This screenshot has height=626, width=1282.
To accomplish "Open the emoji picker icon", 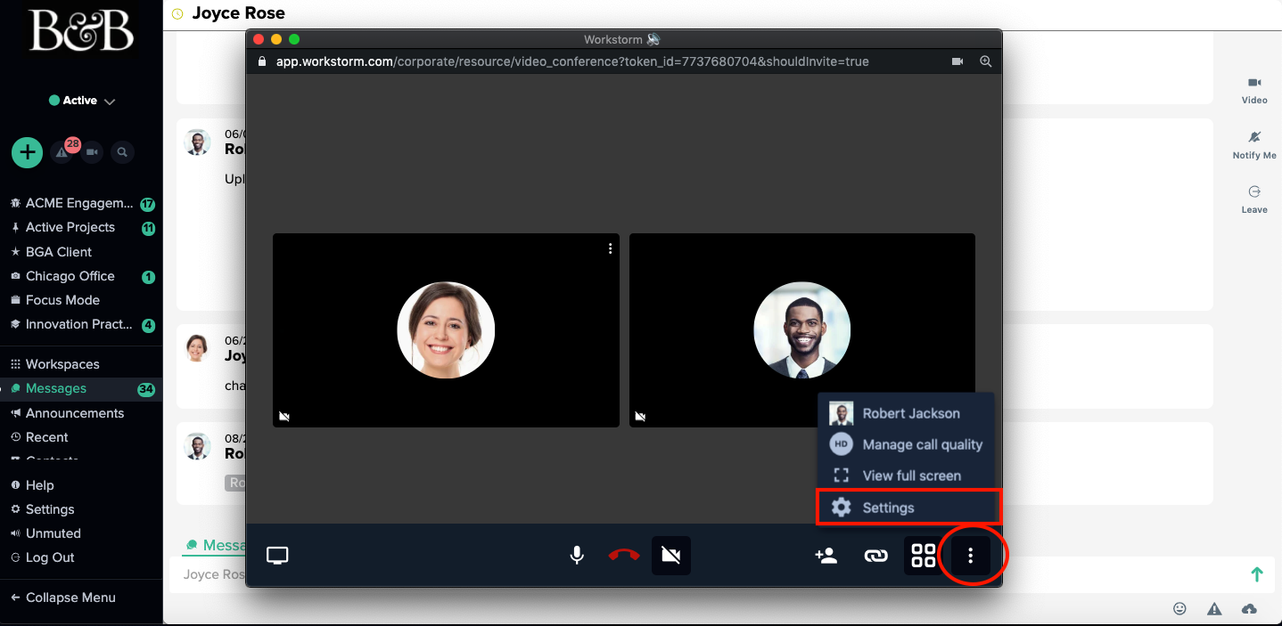I will tap(1179, 608).
